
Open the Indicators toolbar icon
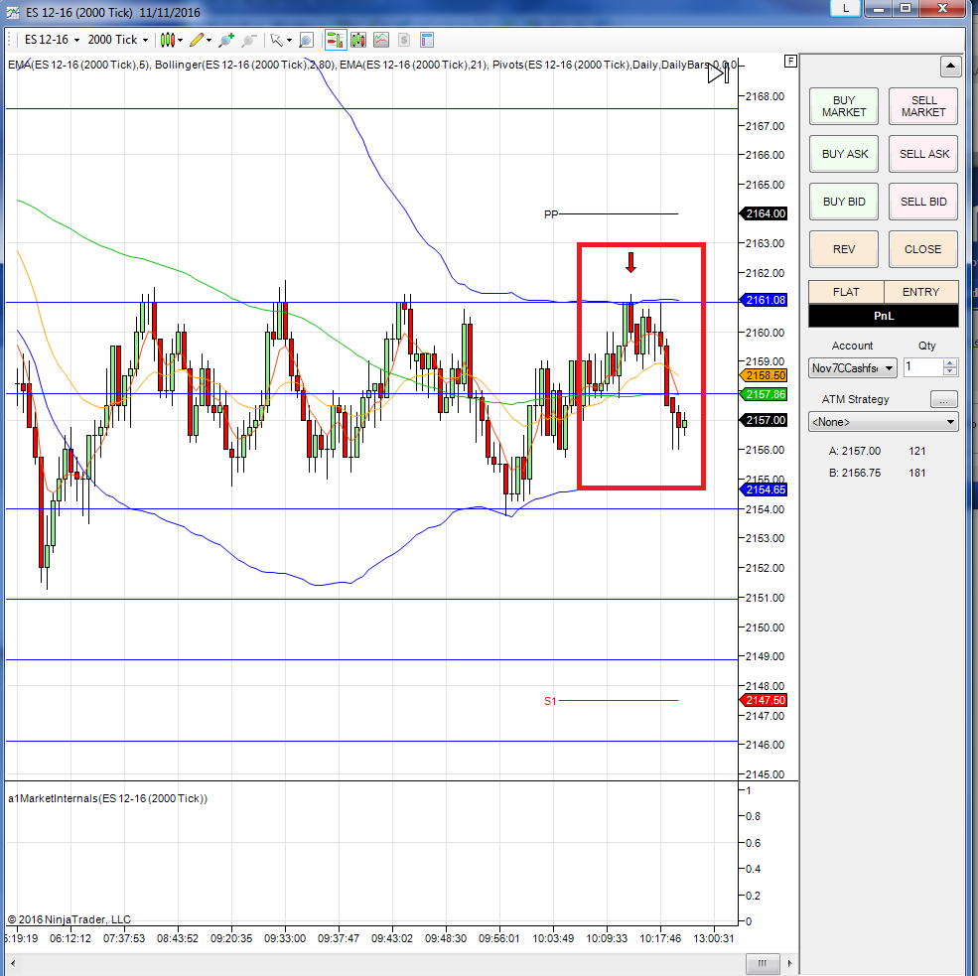pos(381,41)
